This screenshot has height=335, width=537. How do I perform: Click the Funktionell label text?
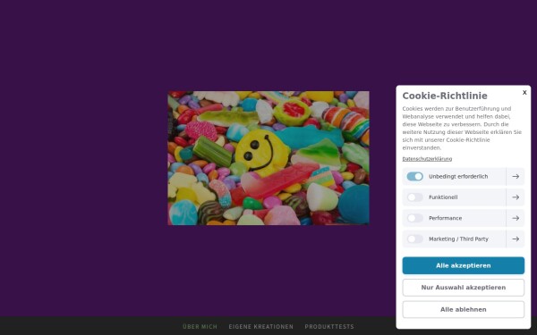click(443, 197)
